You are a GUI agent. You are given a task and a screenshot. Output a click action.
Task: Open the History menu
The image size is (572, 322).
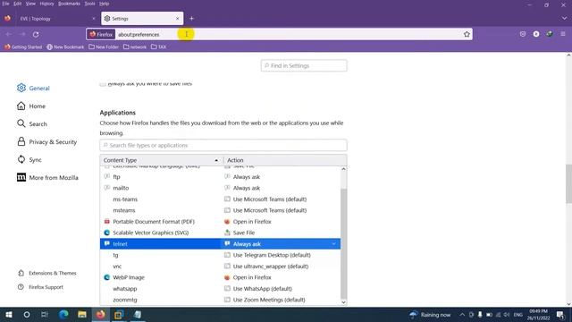click(x=46, y=4)
